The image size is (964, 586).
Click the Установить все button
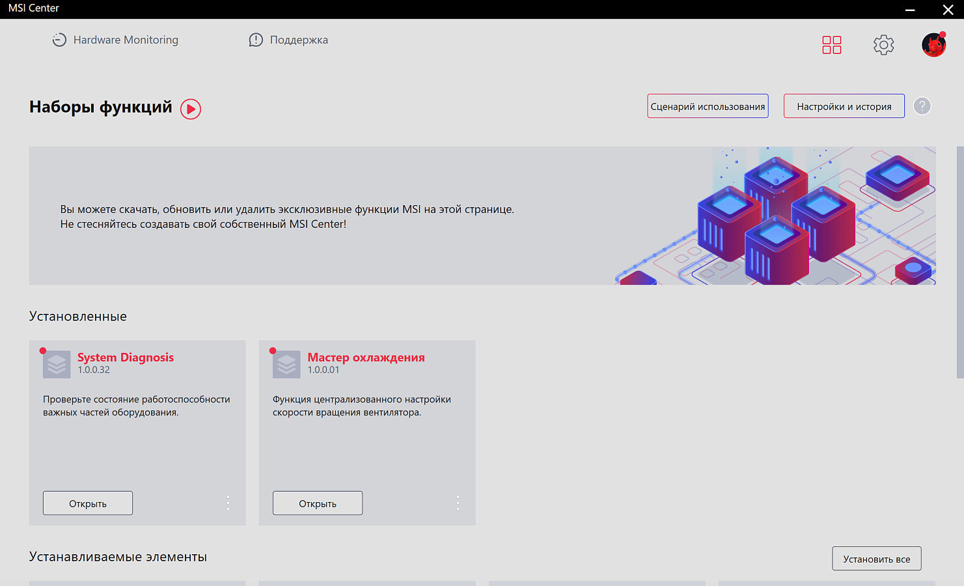pyautogui.click(x=877, y=559)
